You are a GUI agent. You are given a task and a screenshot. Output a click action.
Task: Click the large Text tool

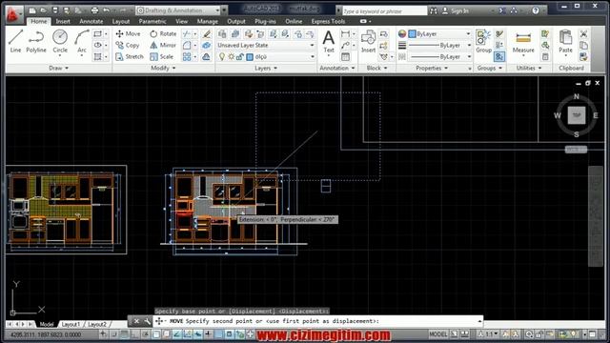click(329, 41)
